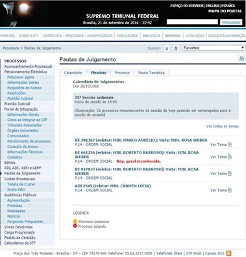This screenshot has width=246, height=257.
Task: Open the Jurisprudência menu
Action: 100,36
